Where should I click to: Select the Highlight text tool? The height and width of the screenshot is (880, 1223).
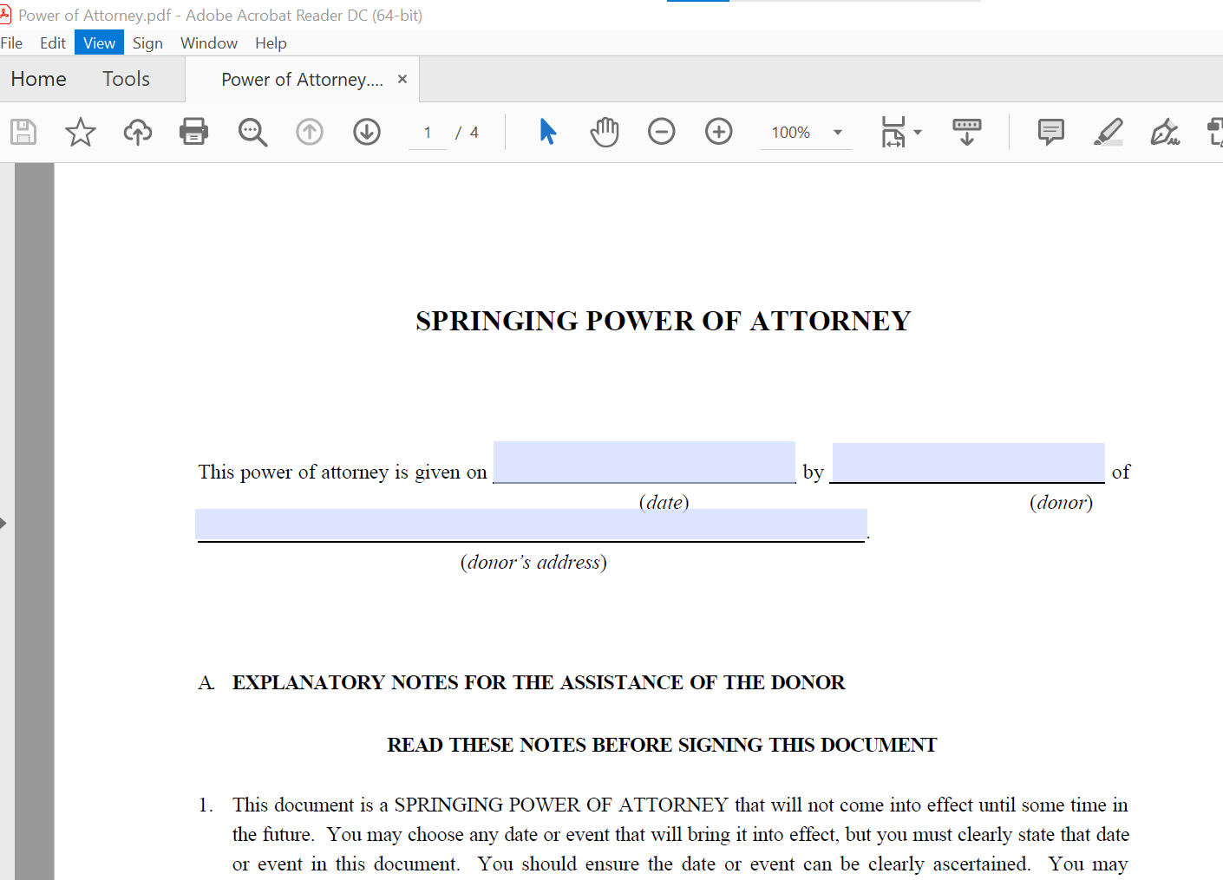(1108, 132)
